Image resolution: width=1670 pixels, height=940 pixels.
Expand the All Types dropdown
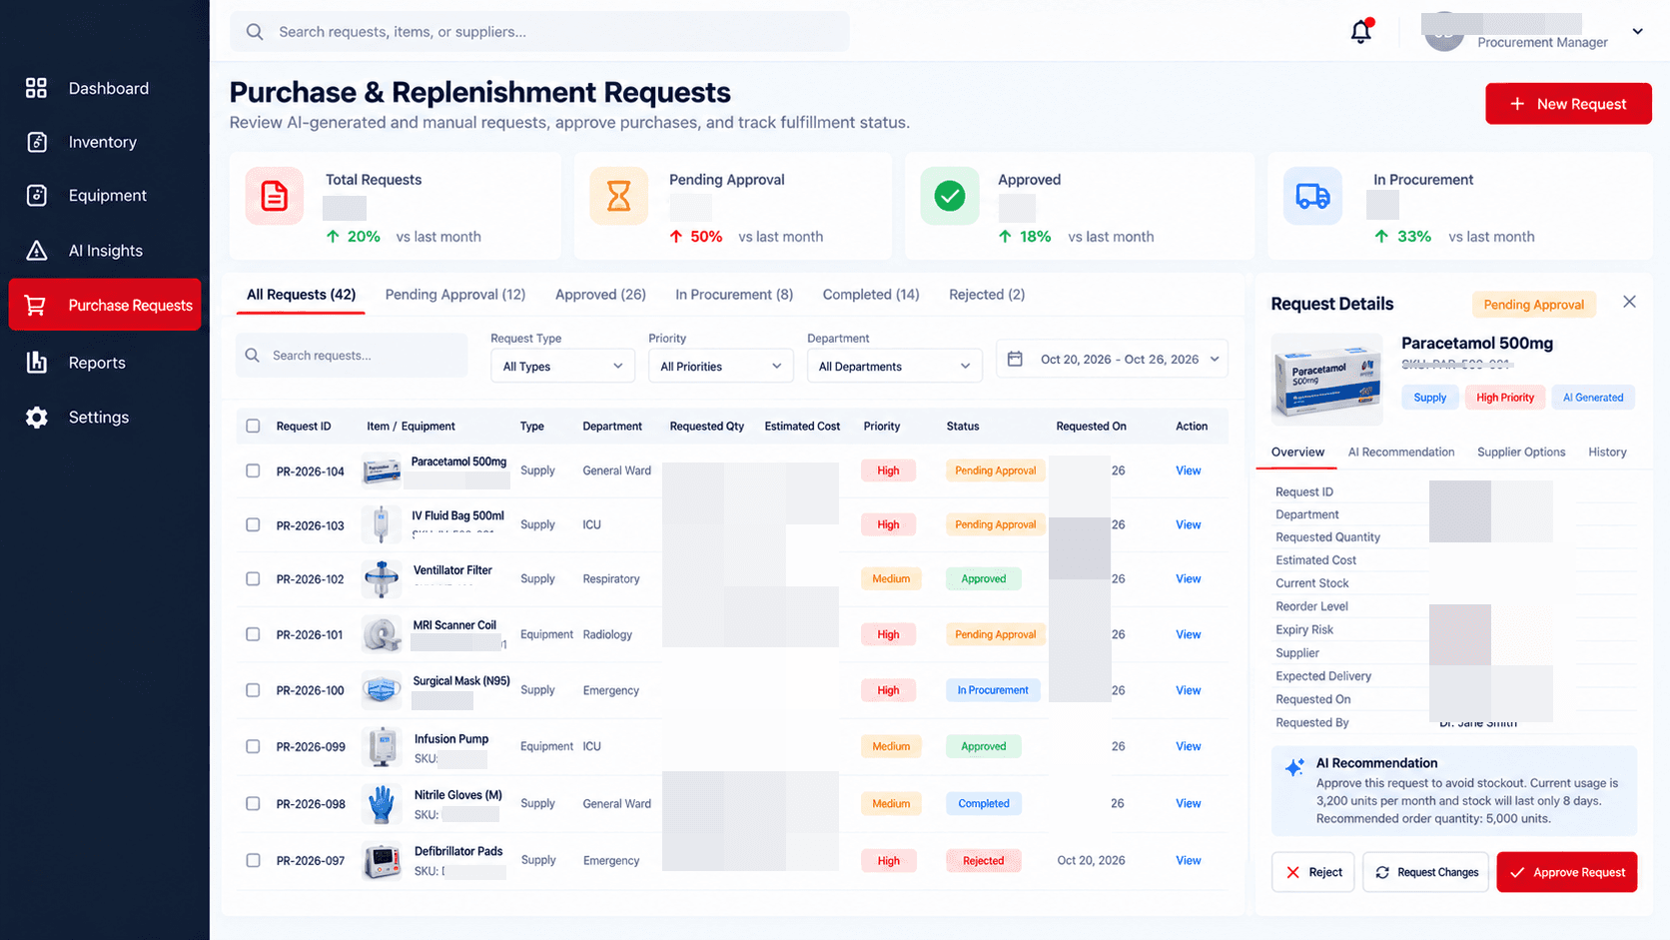(563, 366)
